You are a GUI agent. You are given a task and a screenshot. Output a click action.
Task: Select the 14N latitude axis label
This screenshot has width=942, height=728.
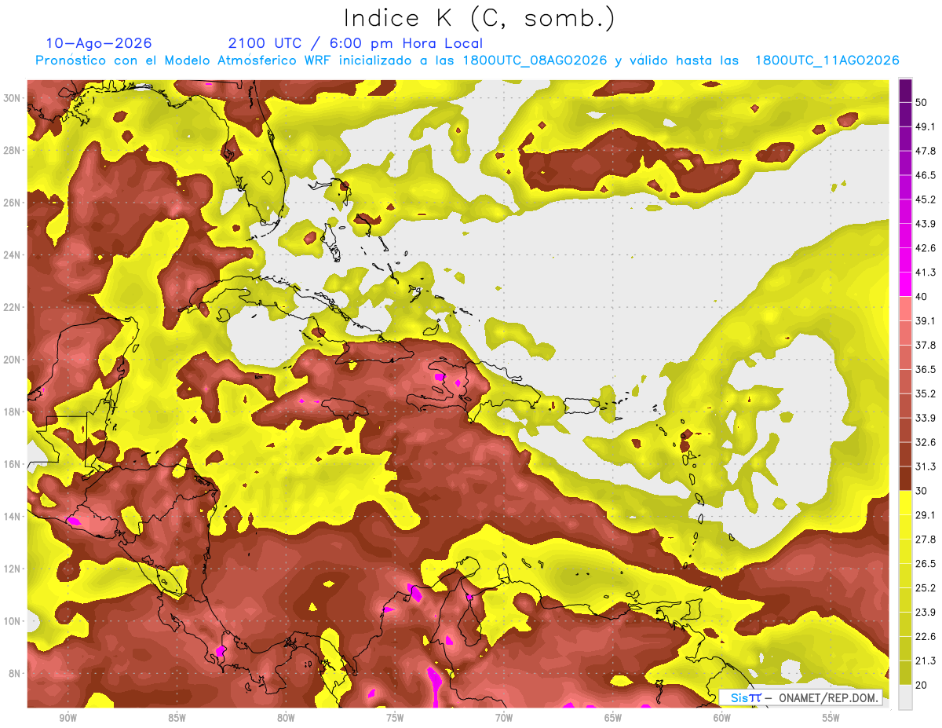point(13,517)
